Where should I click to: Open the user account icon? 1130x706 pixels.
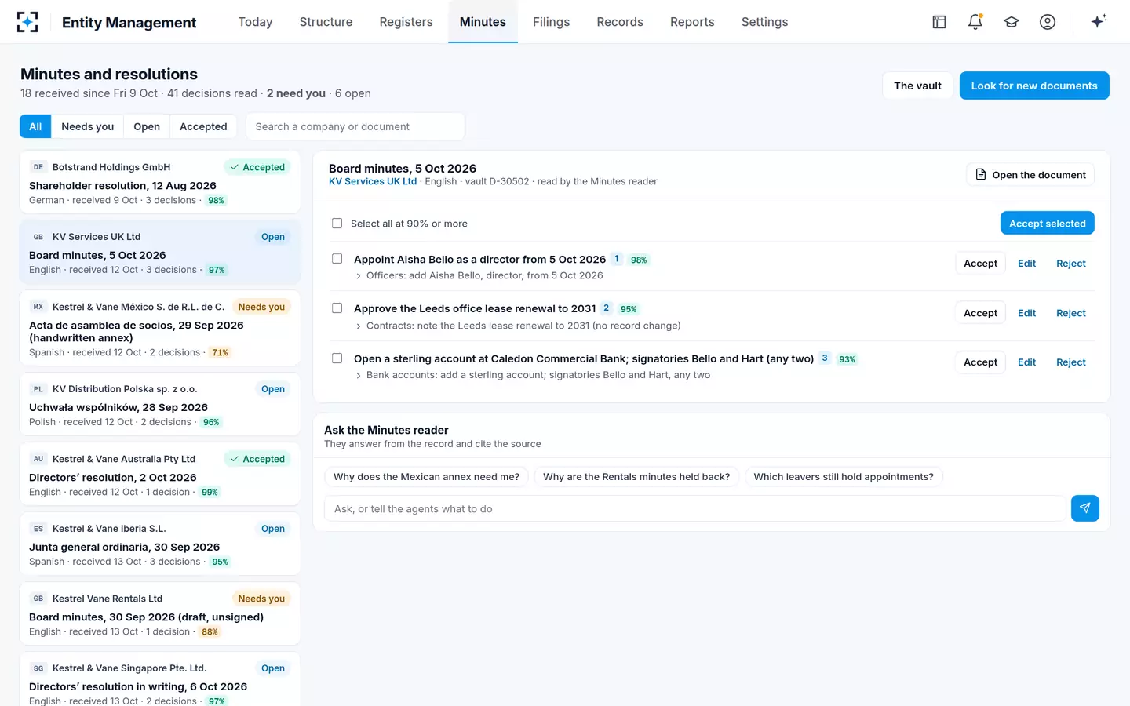1048,22
